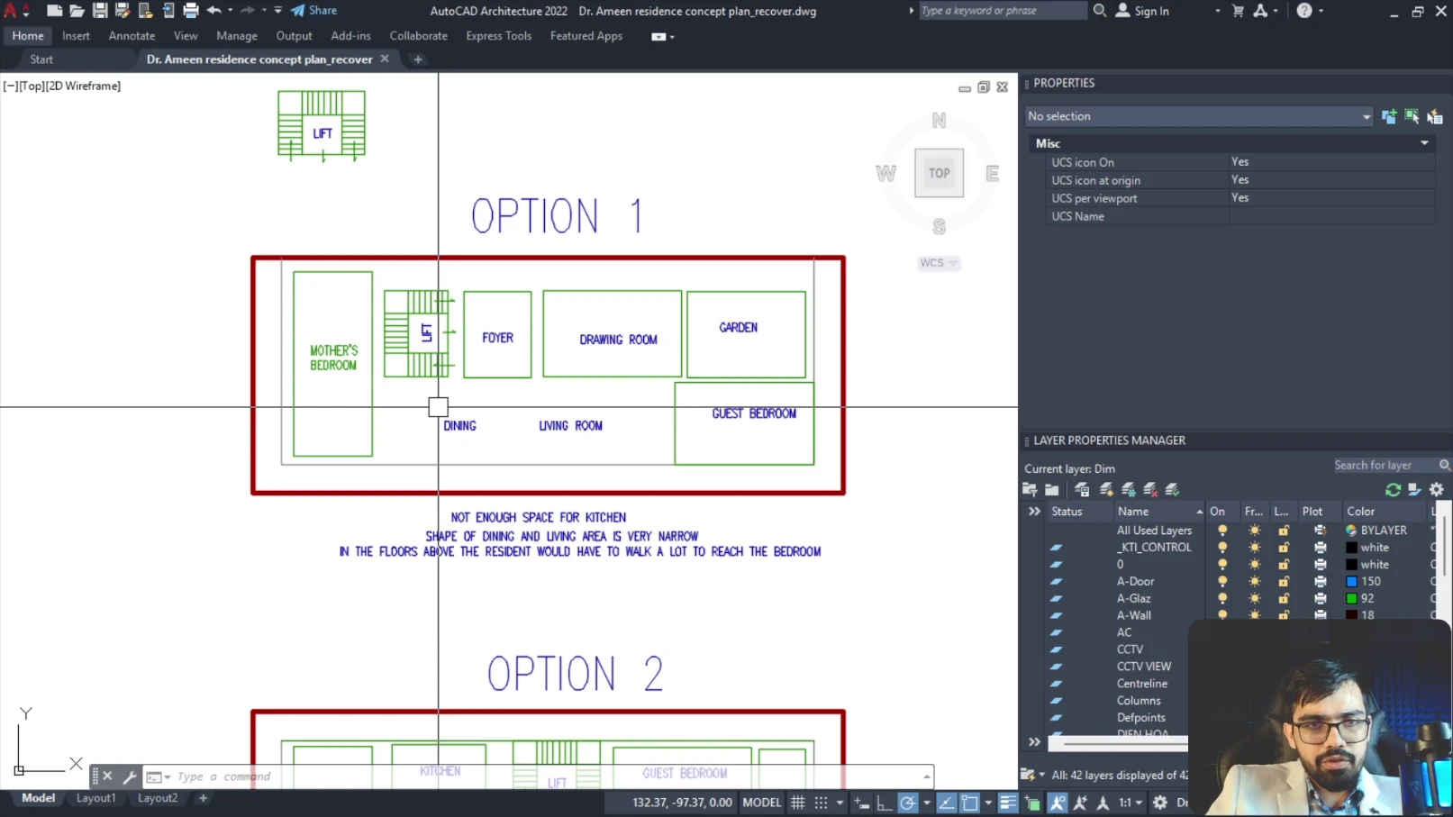This screenshot has height=817, width=1453.
Task: Turn off the A-Door layer lightbulb
Action: (1222, 582)
